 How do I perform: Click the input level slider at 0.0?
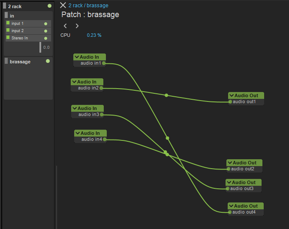(x=40, y=47)
